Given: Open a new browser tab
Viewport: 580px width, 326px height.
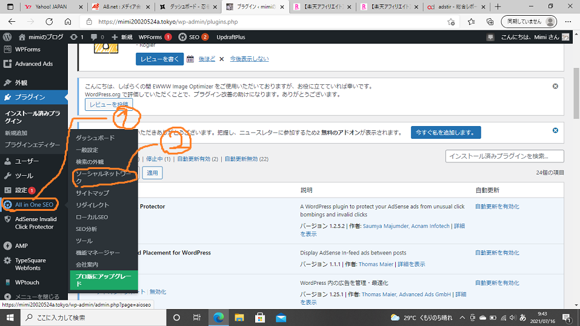Looking at the screenshot, I should click(498, 7).
